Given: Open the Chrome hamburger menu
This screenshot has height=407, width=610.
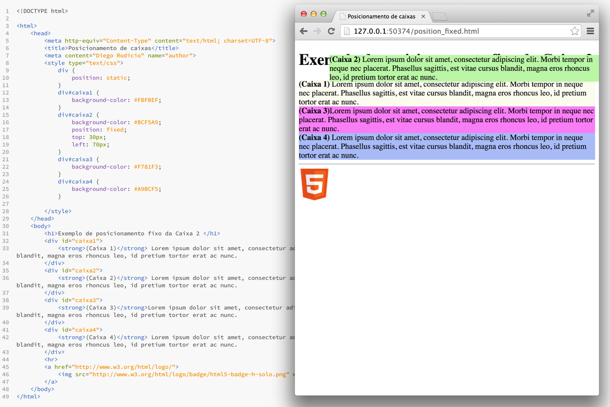Looking at the screenshot, I should coord(590,31).
